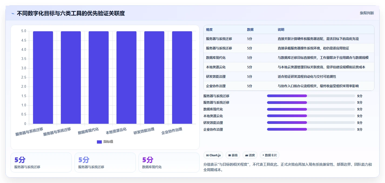Select the 研发效能治理 cell in the table
This screenshot has width=385, height=183.
point(216,77)
